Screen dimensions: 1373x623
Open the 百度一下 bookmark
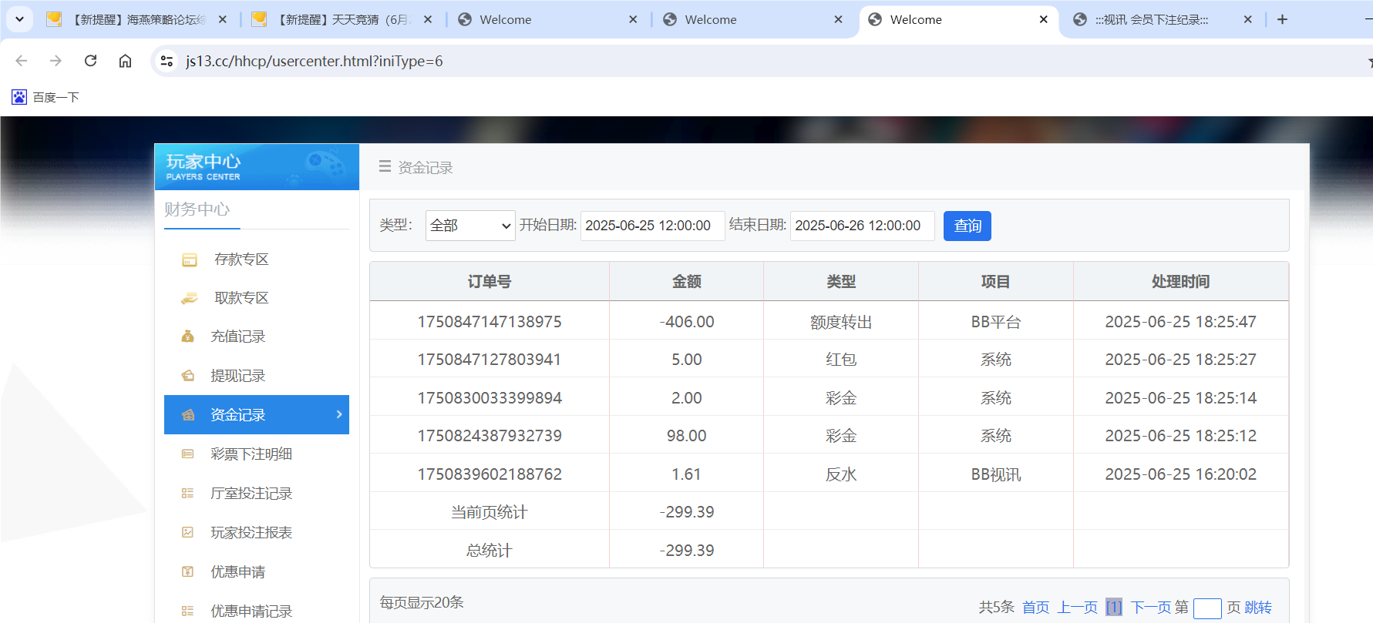coord(46,97)
